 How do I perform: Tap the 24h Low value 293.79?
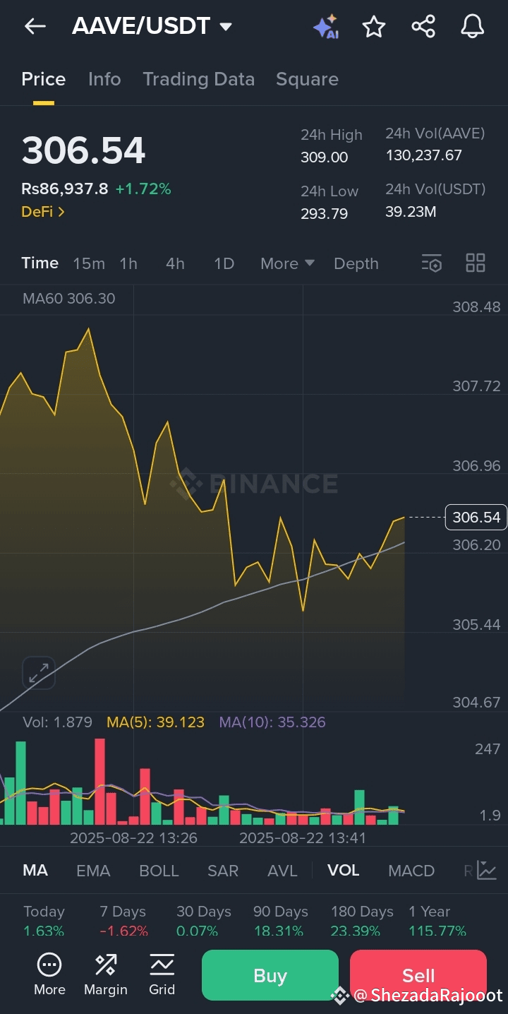(325, 213)
